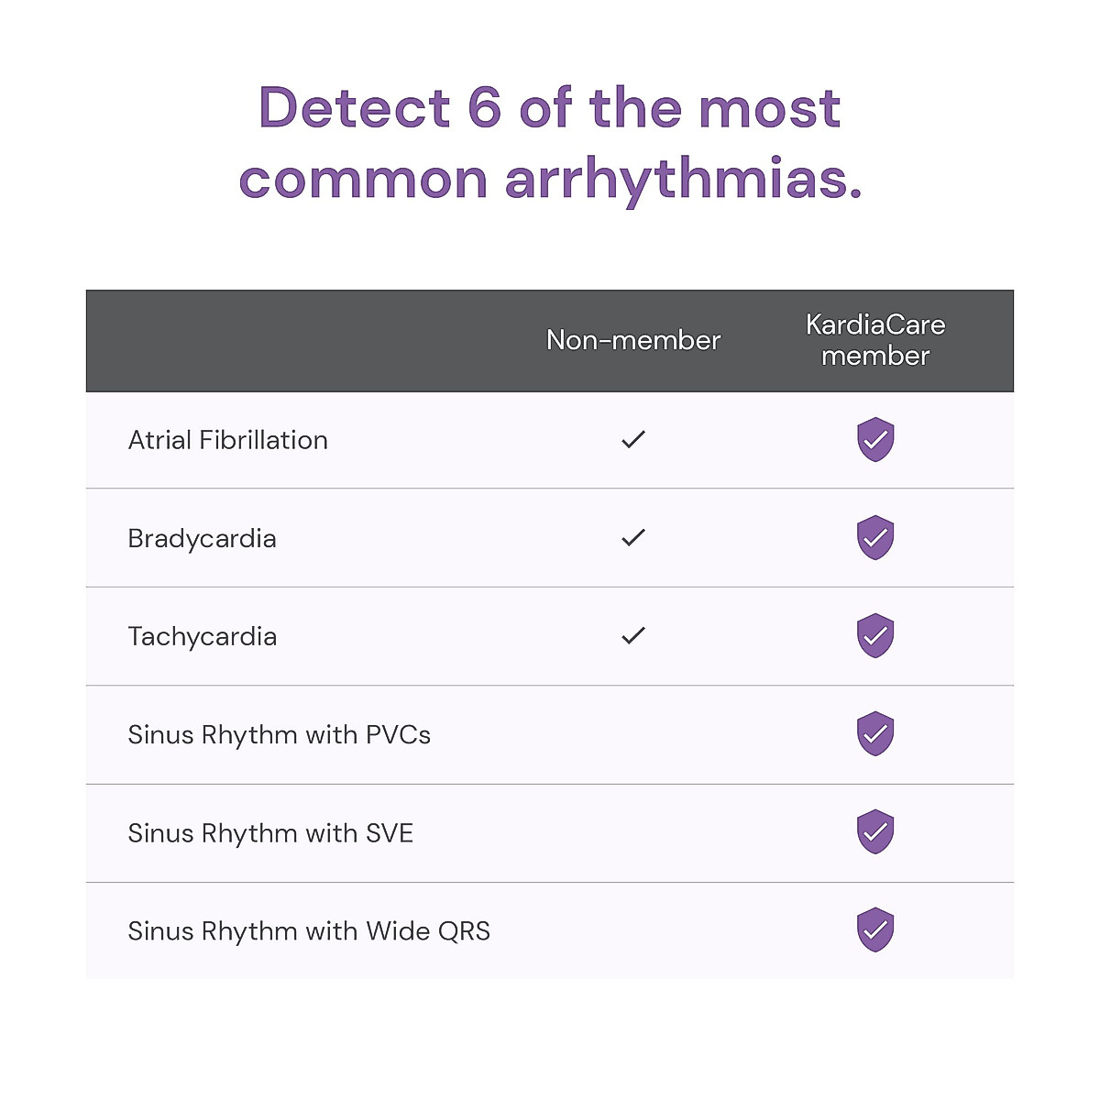Select the KardiaCare member column header
The image size is (1100, 1100).
pyautogui.click(x=875, y=340)
